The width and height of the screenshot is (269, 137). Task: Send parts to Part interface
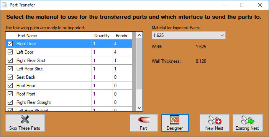coord(144,123)
